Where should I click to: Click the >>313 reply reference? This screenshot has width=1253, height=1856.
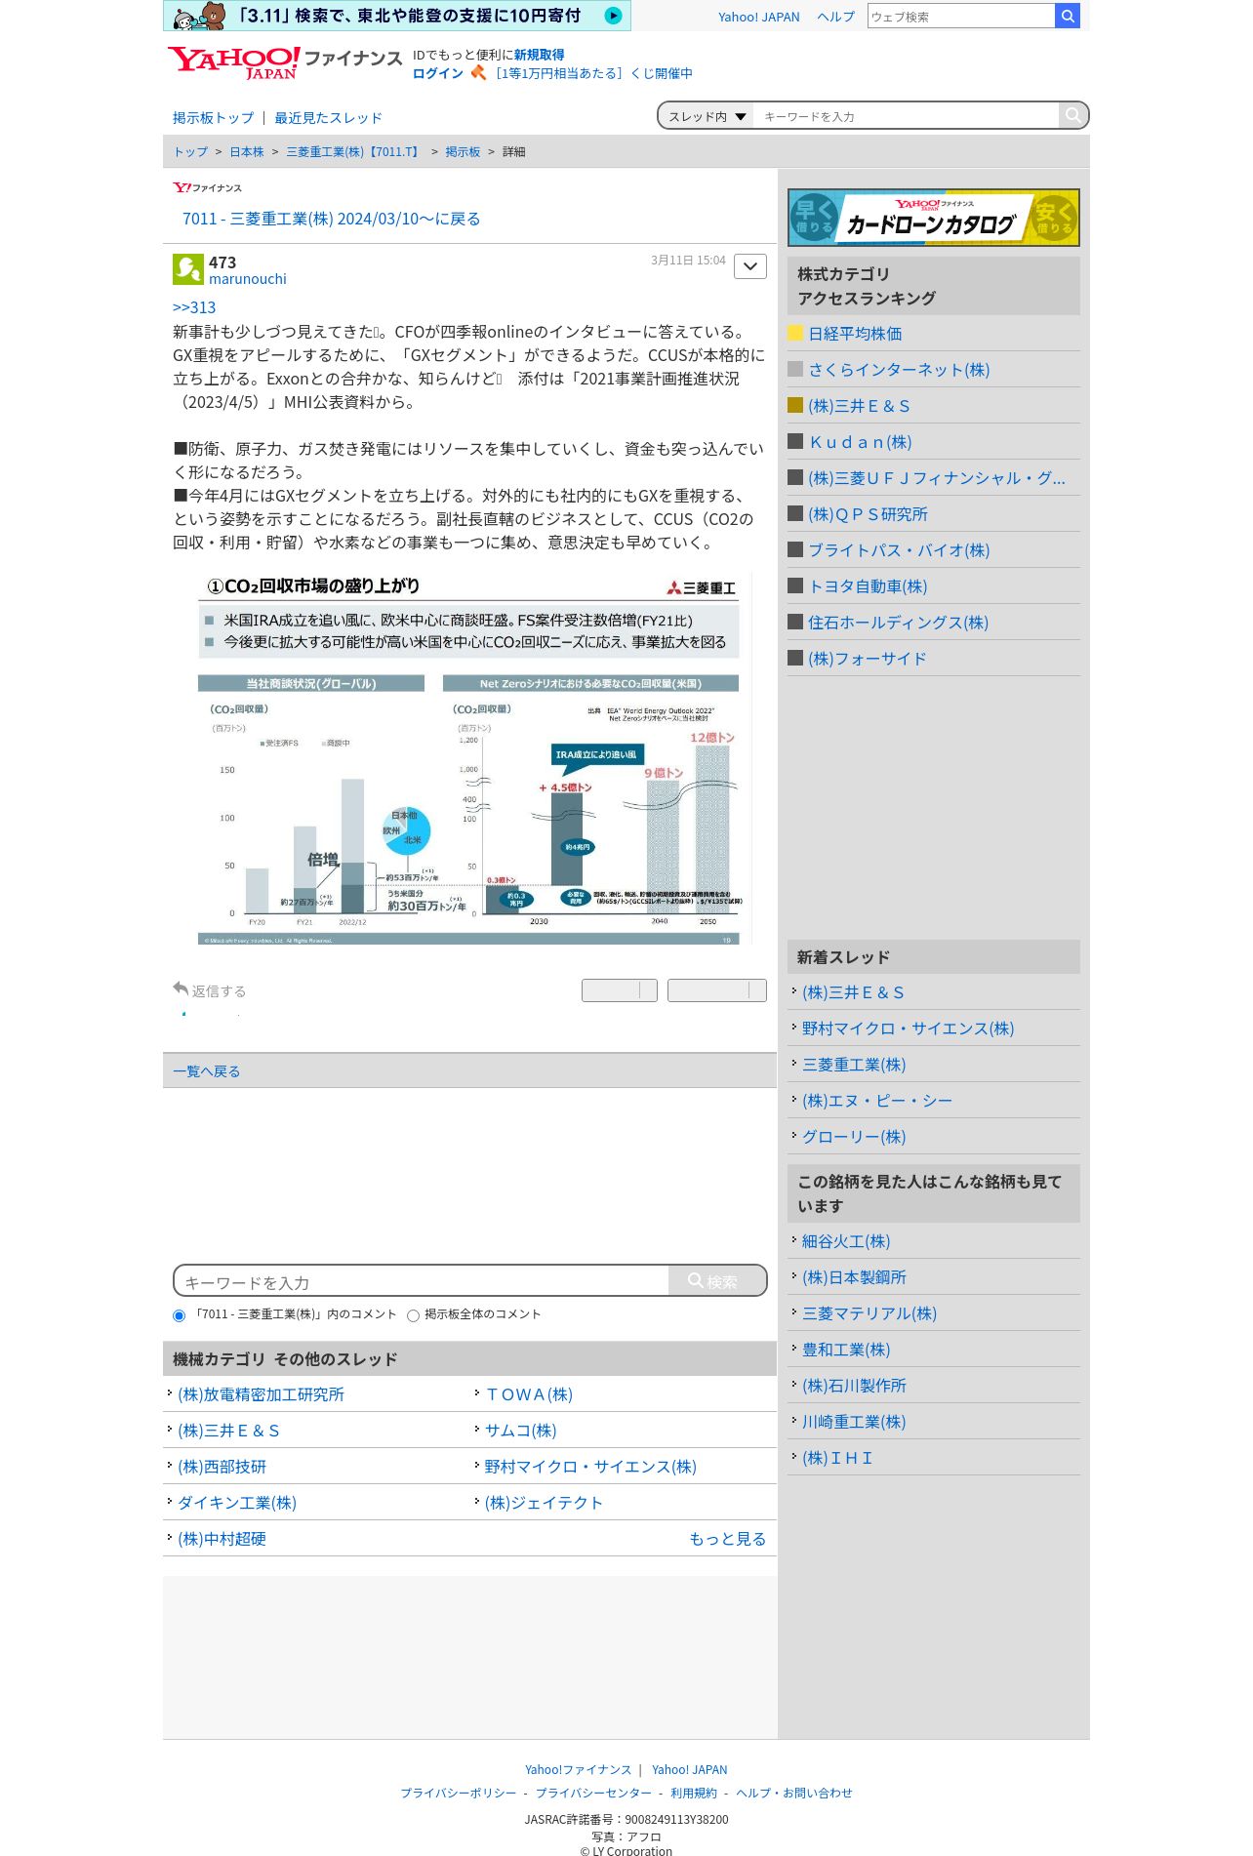(194, 307)
